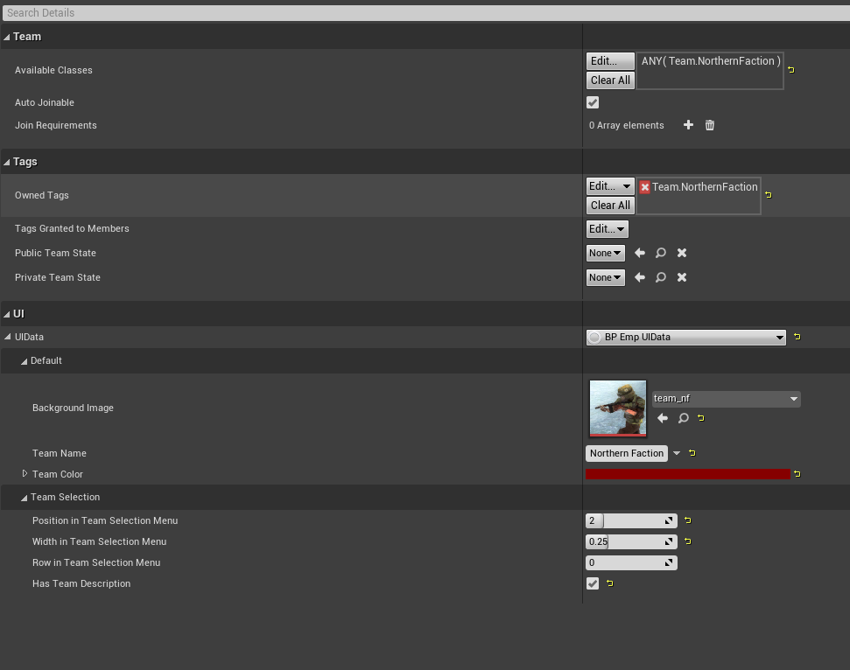Reset Team Name to default value
The image size is (850, 670).
point(692,453)
